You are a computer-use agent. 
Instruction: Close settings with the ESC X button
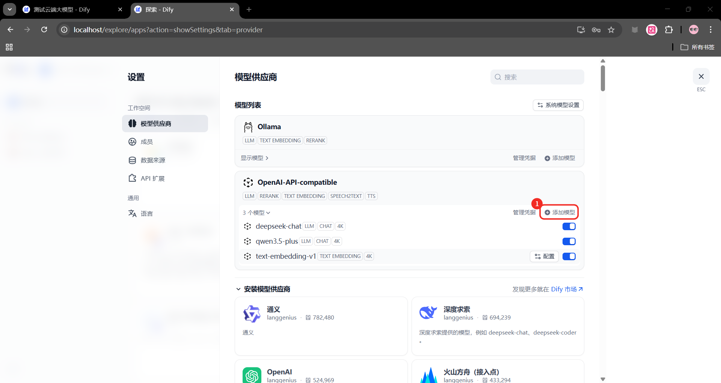click(x=701, y=77)
